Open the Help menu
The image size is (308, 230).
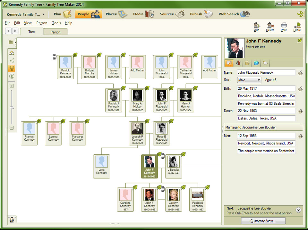click(x=69, y=23)
